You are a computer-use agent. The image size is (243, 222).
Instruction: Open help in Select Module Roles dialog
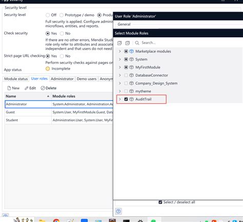point(118,211)
